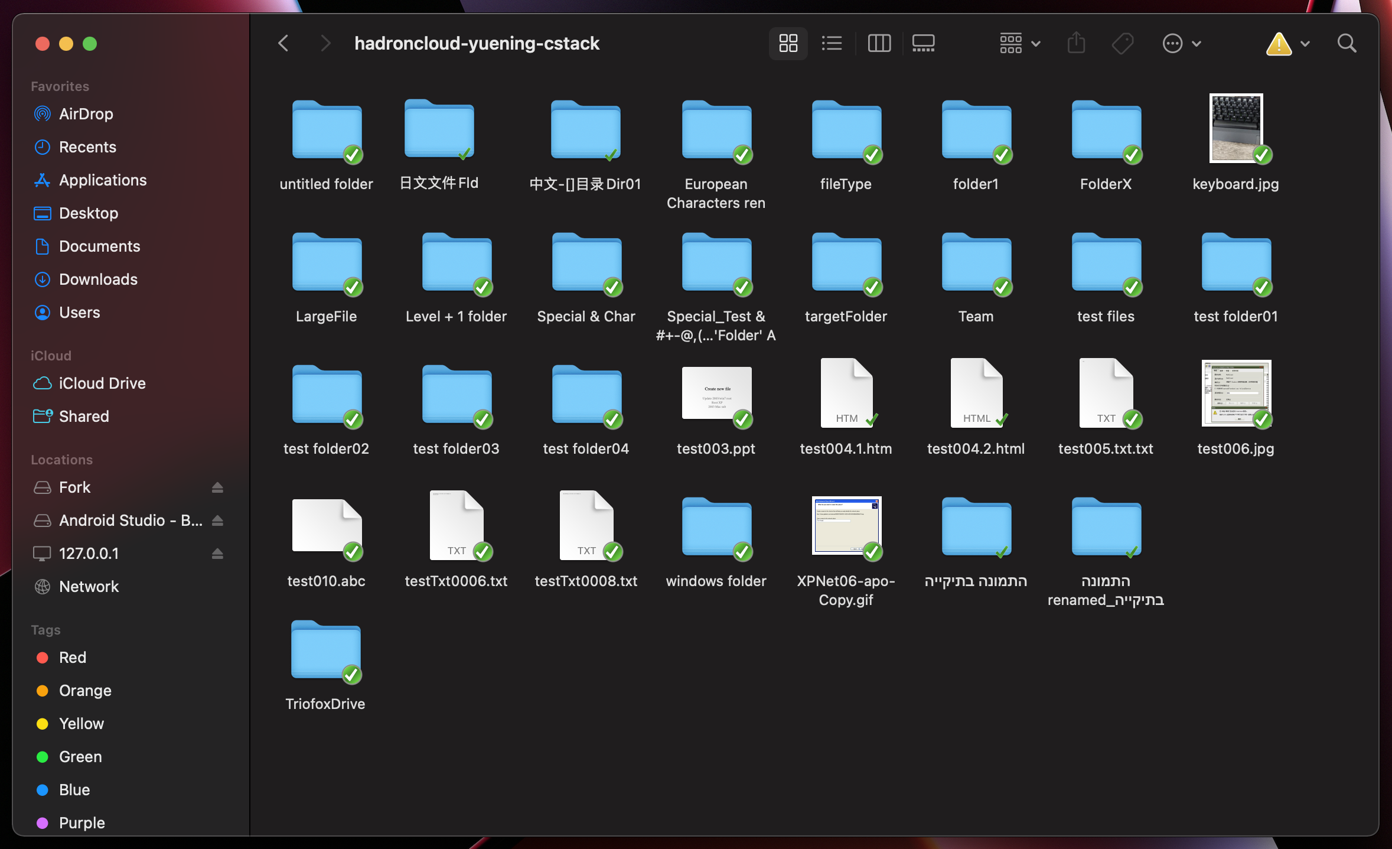This screenshot has height=849, width=1392.
Task: Click the more options icon
Action: pos(1173,43)
